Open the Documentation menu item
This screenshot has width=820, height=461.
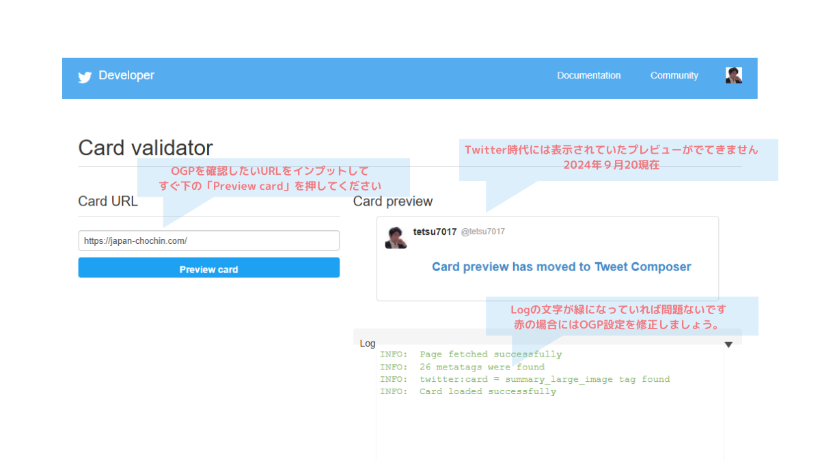coord(589,76)
